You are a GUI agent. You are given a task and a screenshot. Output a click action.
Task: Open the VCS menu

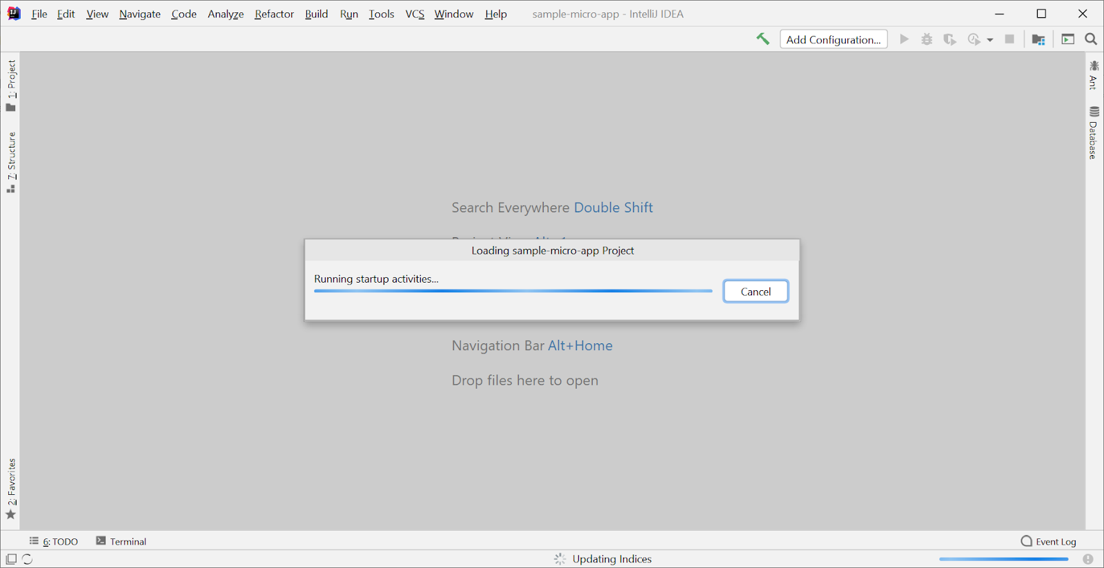415,14
